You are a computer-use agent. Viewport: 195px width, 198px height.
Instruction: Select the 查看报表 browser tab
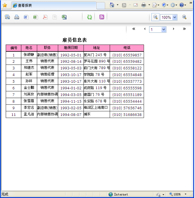(x=54, y=5)
